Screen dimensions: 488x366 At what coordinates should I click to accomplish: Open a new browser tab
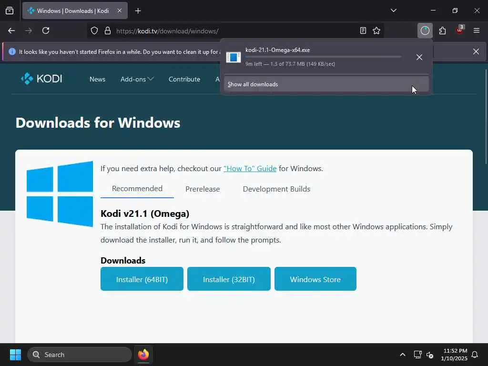138,11
